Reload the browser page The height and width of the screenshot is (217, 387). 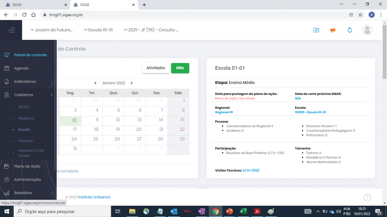coord(24,15)
